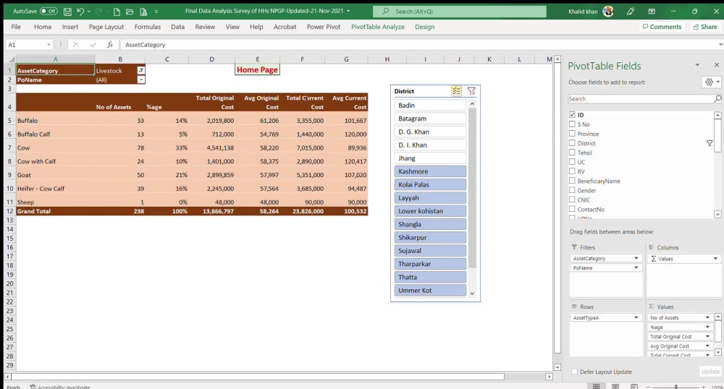Open the AssetCategory filter dropdown in cell B1
Screen dimensions: 724x389
(141, 71)
